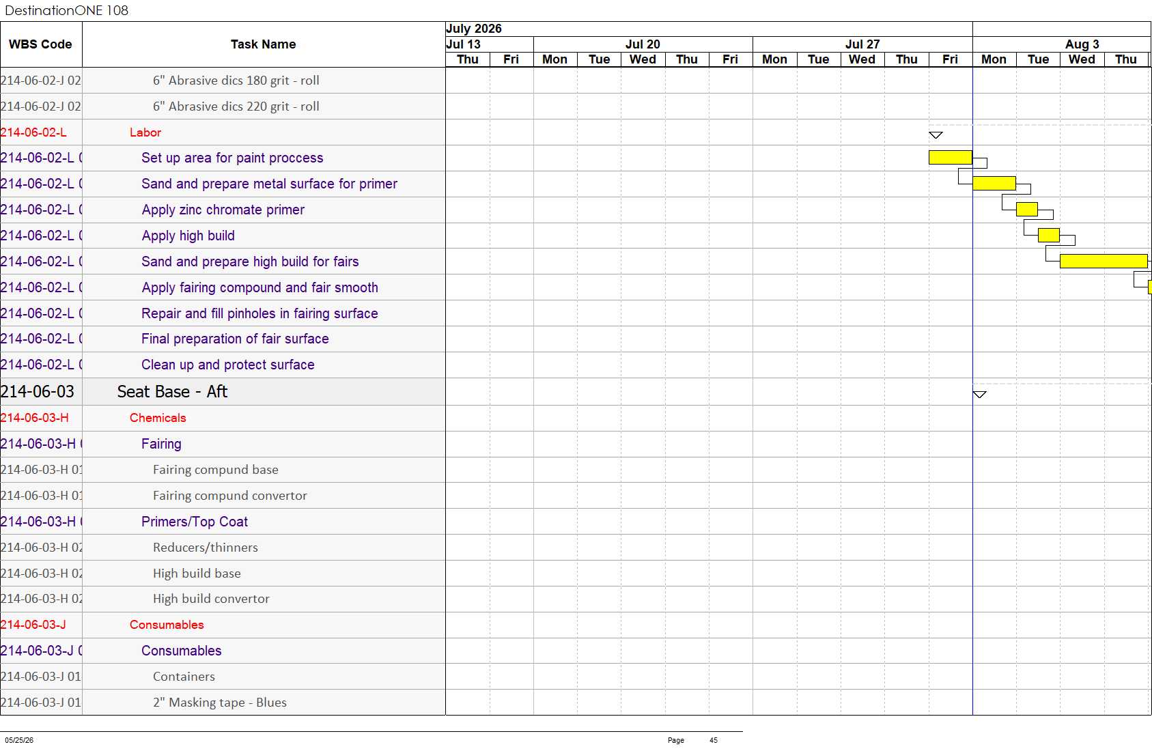
Task: Click the page number 45 in footer
Action: tap(714, 740)
